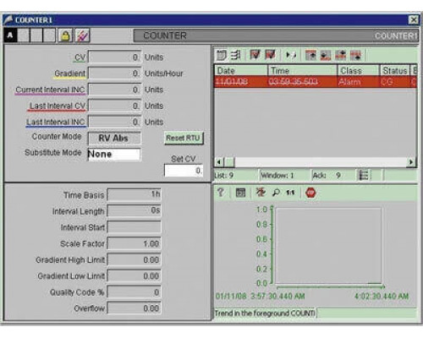Click the 1:1 original view icon
The width and height of the screenshot is (423, 338).
tap(290, 193)
